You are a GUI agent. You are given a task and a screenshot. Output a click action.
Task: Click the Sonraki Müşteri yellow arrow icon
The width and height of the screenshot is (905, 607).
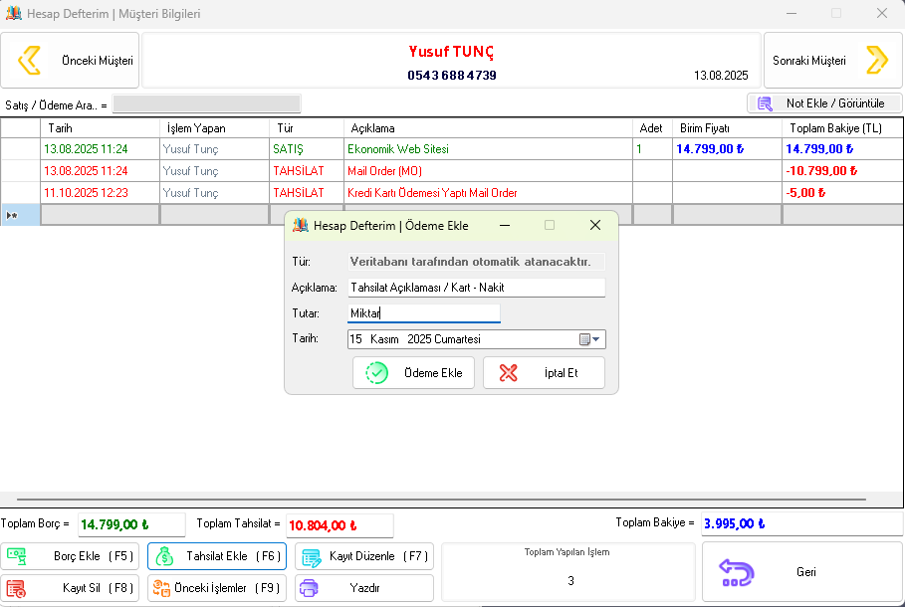pyautogui.click(x=876, y=61)
